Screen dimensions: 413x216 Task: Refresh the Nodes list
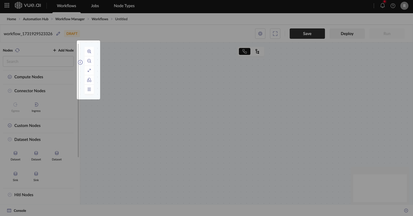(x=17, y=50)
